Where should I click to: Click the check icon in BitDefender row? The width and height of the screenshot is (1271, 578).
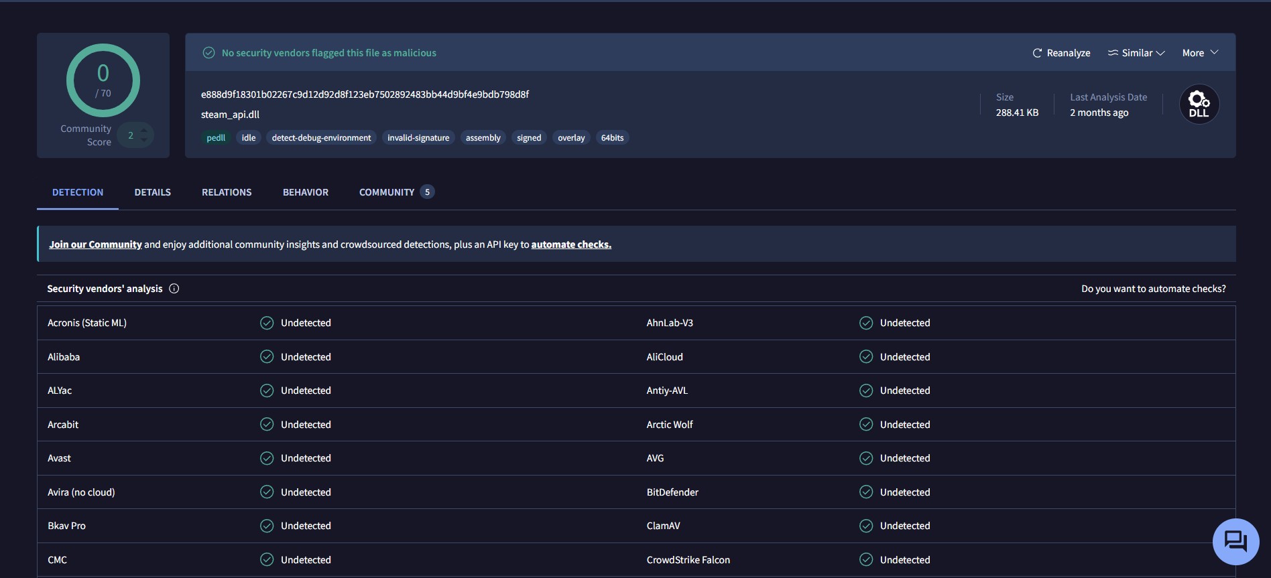(x=866, y=492)
